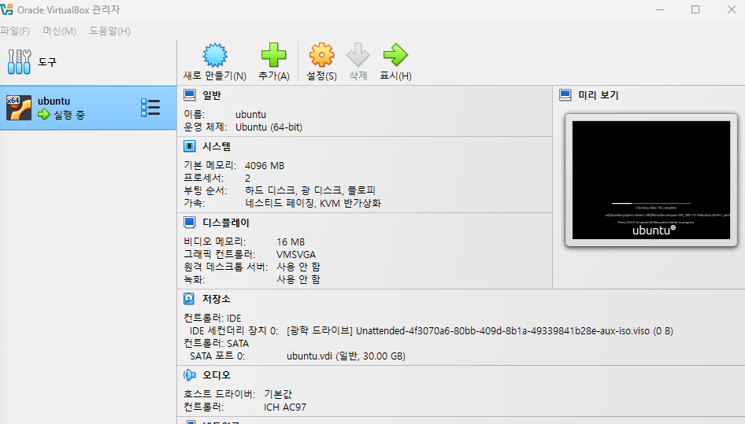This screenshot has height=424, width=745.
Task: Click the Preview (미리 보기) header text
Action: 599,95
